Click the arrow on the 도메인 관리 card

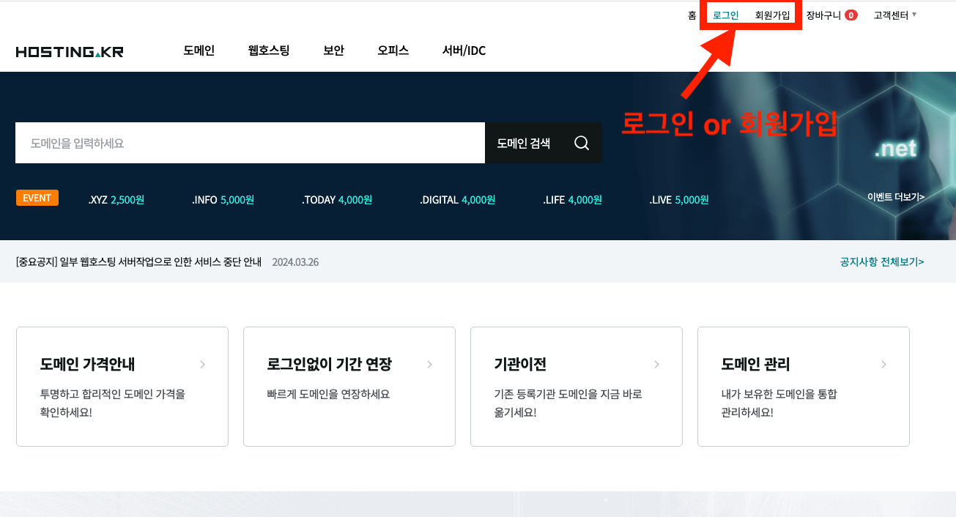coord(884,364)
